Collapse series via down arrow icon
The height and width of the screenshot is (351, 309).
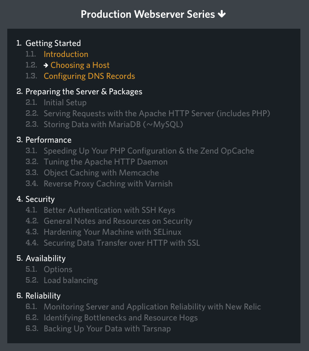[222, 14]
